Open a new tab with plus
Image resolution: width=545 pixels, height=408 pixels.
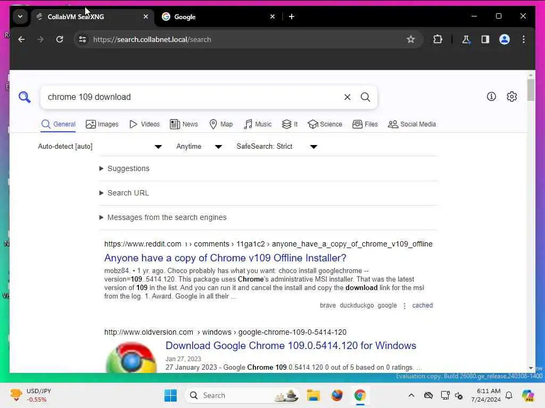click(292, 16)
